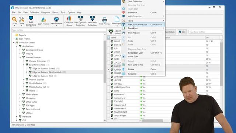The image size is (236, 133).
Task: Click the Collection Library tree icon
Action: point(17,42)
